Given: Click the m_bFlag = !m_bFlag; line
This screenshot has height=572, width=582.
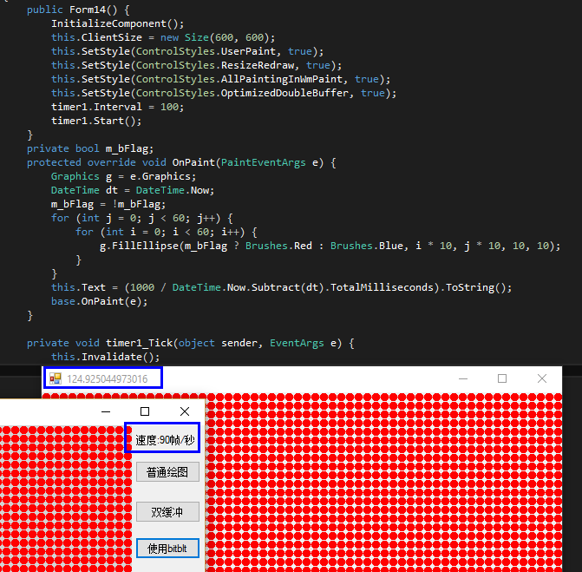Looking at the screenshot, I should click(x=108, y=204).
